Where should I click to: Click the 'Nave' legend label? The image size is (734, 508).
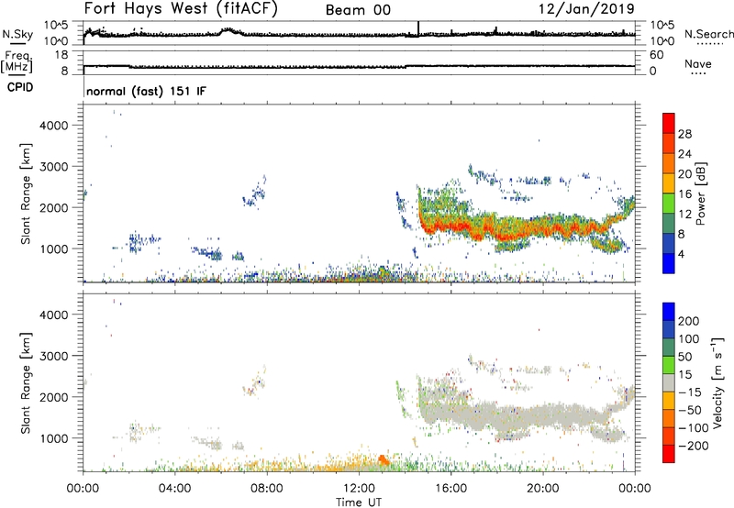pyautogui.click(x=698, y=63)
